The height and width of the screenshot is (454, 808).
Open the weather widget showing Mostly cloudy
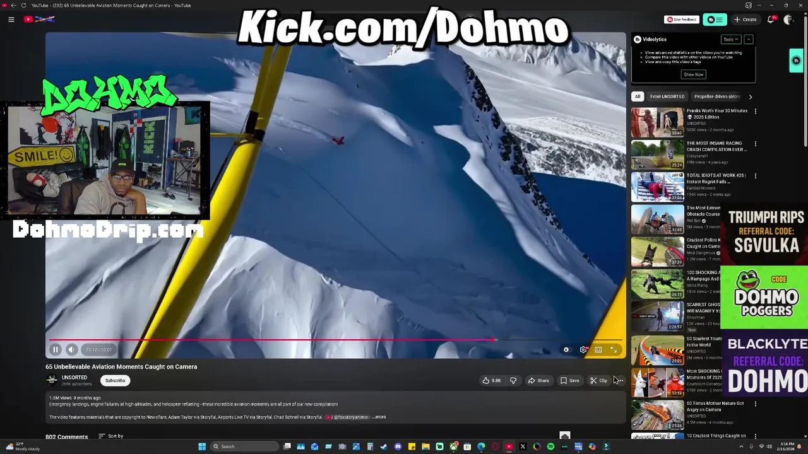coord(22,446)
